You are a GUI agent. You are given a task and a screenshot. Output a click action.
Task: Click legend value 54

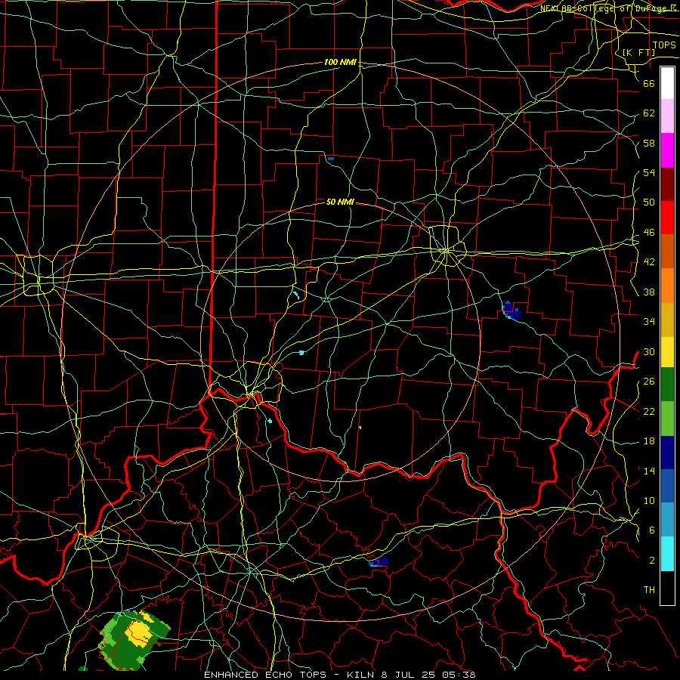pos(649,172)
